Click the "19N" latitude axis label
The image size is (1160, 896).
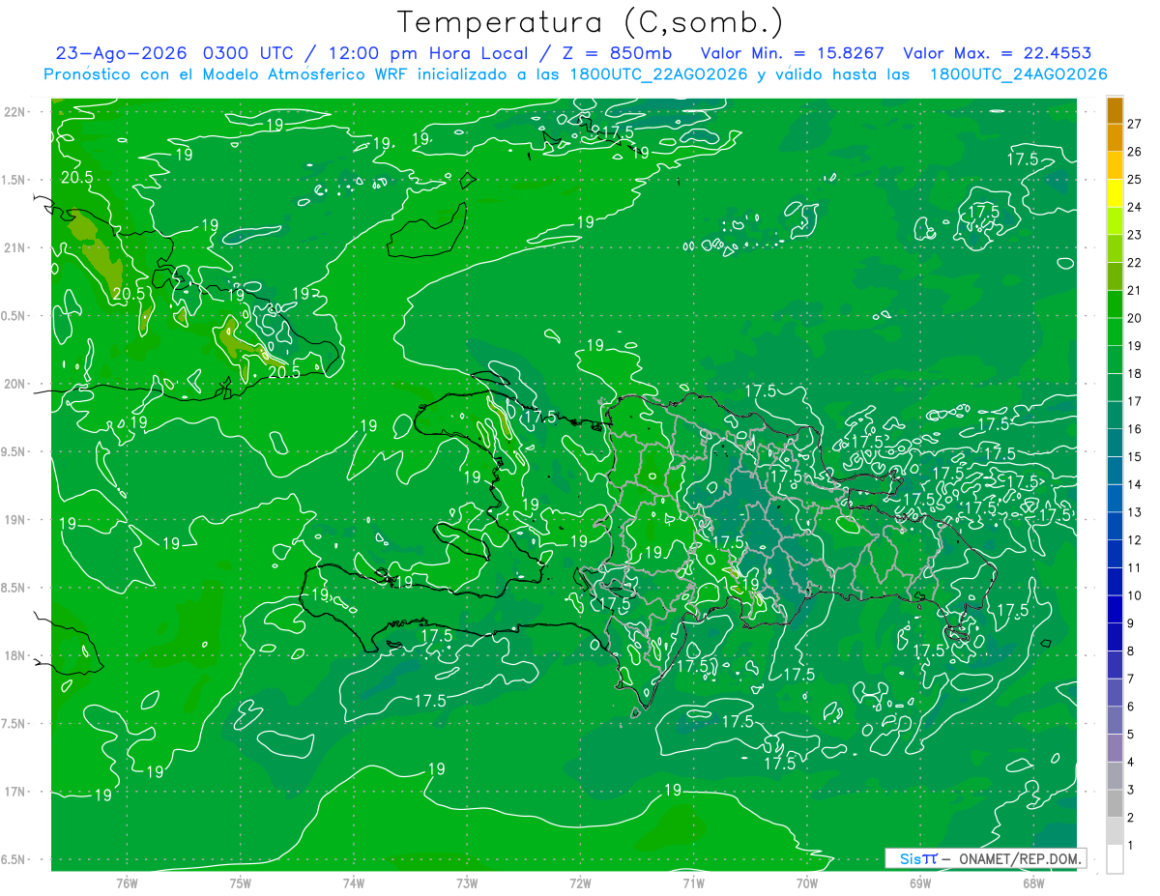click(14, 519)
